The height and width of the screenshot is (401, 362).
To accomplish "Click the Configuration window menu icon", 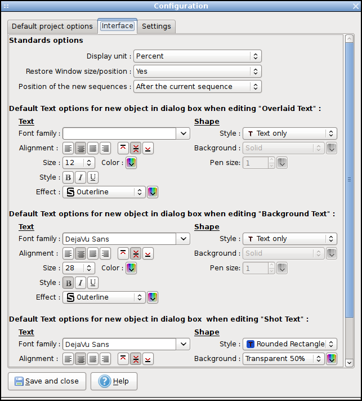I will pyautogui.click(x=6, y=6).
